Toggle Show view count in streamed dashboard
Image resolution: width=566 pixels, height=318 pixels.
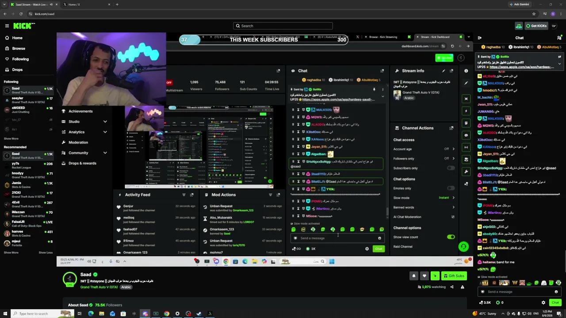point(451,237)
